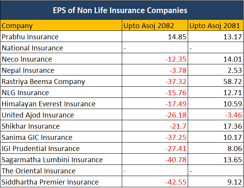Select Neco Insurance's -12.35 cell
The height and width of the screenshot is (188, 244).
[175, 59]
